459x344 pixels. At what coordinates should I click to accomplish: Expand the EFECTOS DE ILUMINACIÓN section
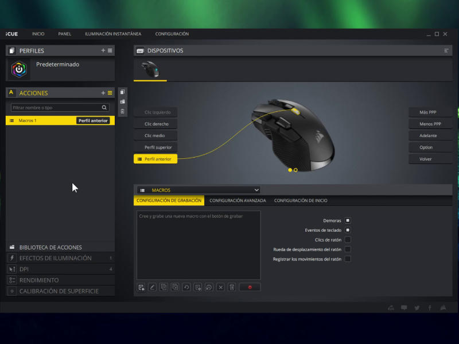[x=60, y=258]
